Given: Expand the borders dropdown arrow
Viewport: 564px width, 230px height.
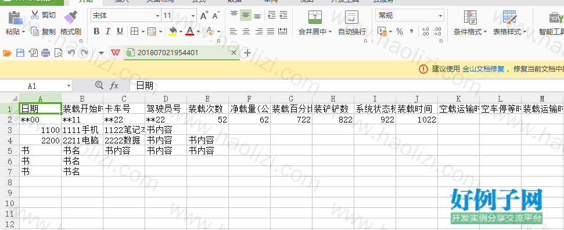Looking at the screenshot, I should pos(143,32).
